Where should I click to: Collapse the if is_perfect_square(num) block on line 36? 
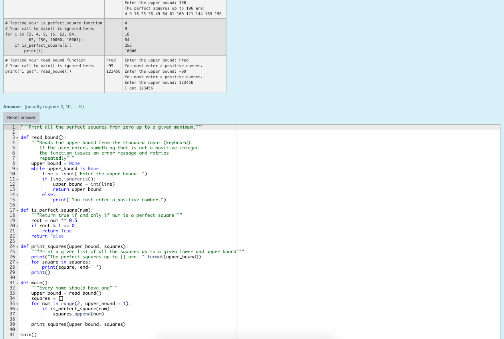pyautogui.click(x=17, y=309)
